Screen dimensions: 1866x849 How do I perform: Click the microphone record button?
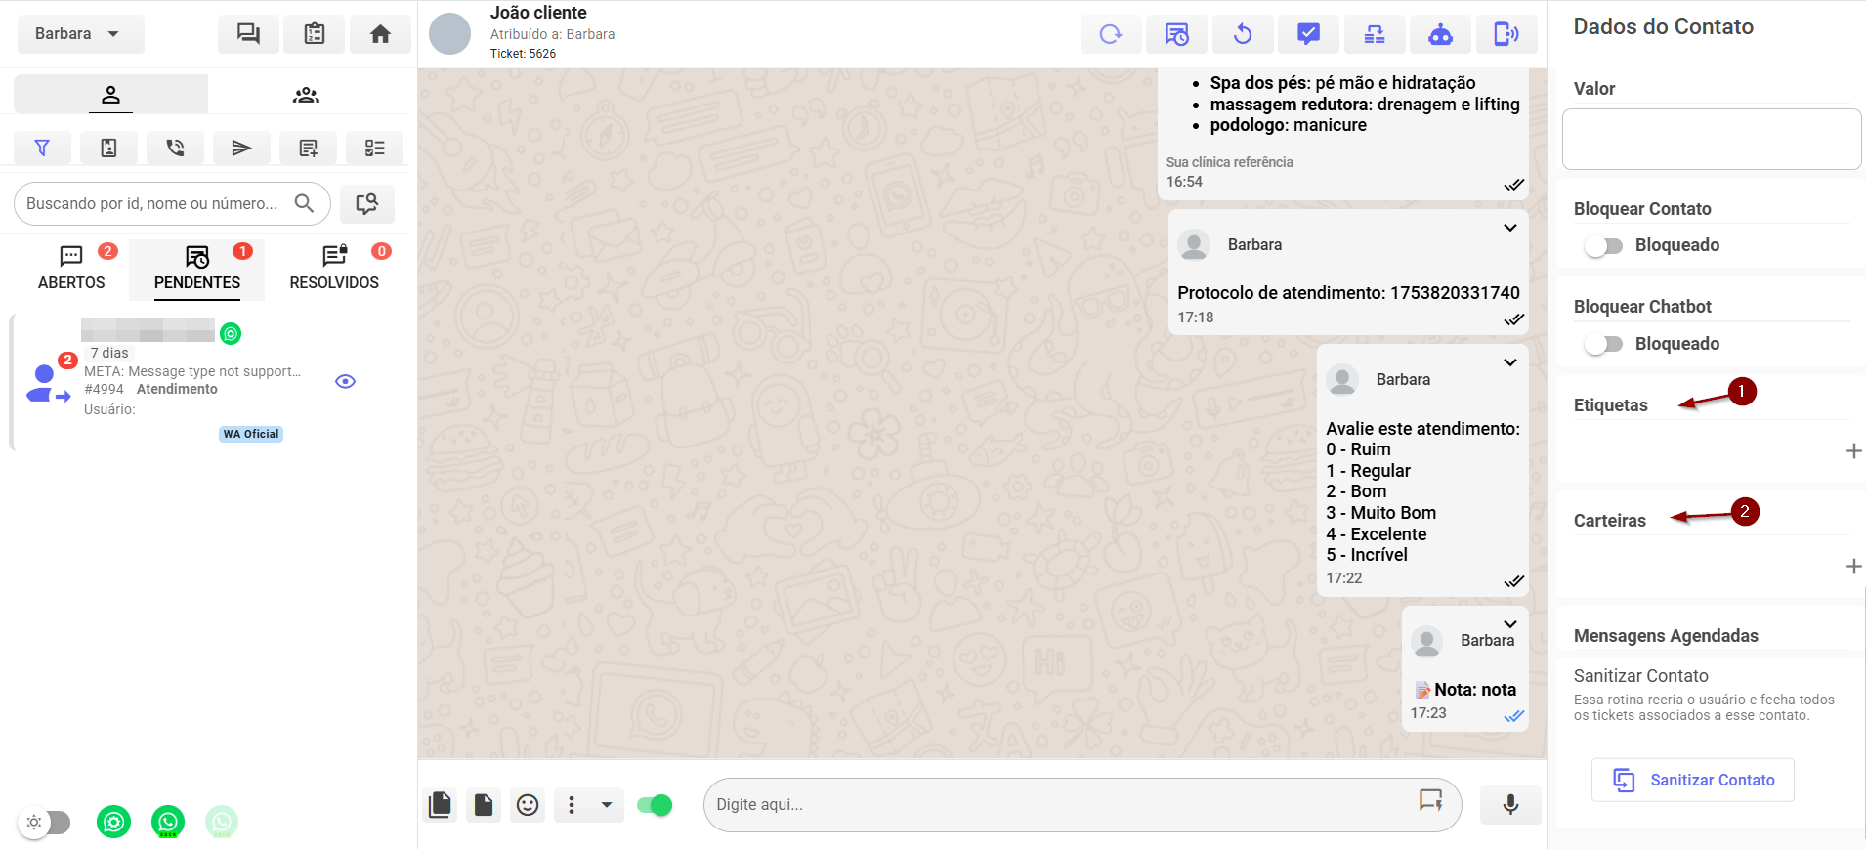click(1509, 804)
